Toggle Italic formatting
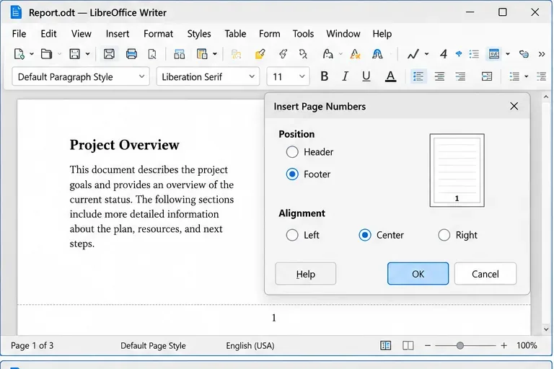Screen dimensions: 554x369 (346, 76)
